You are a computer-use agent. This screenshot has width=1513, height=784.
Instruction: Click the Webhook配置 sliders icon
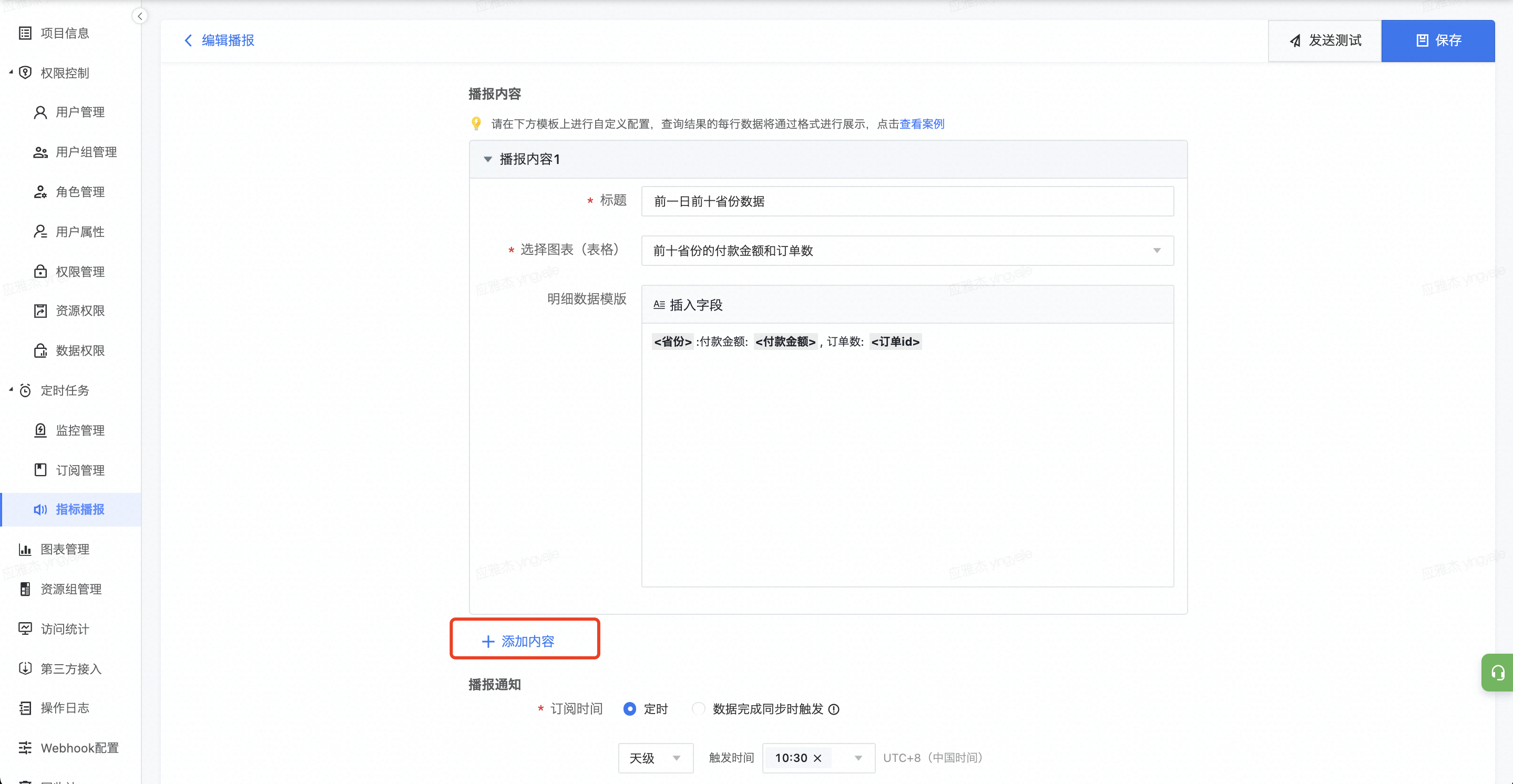pyautogui.click(x=25, y=748)
